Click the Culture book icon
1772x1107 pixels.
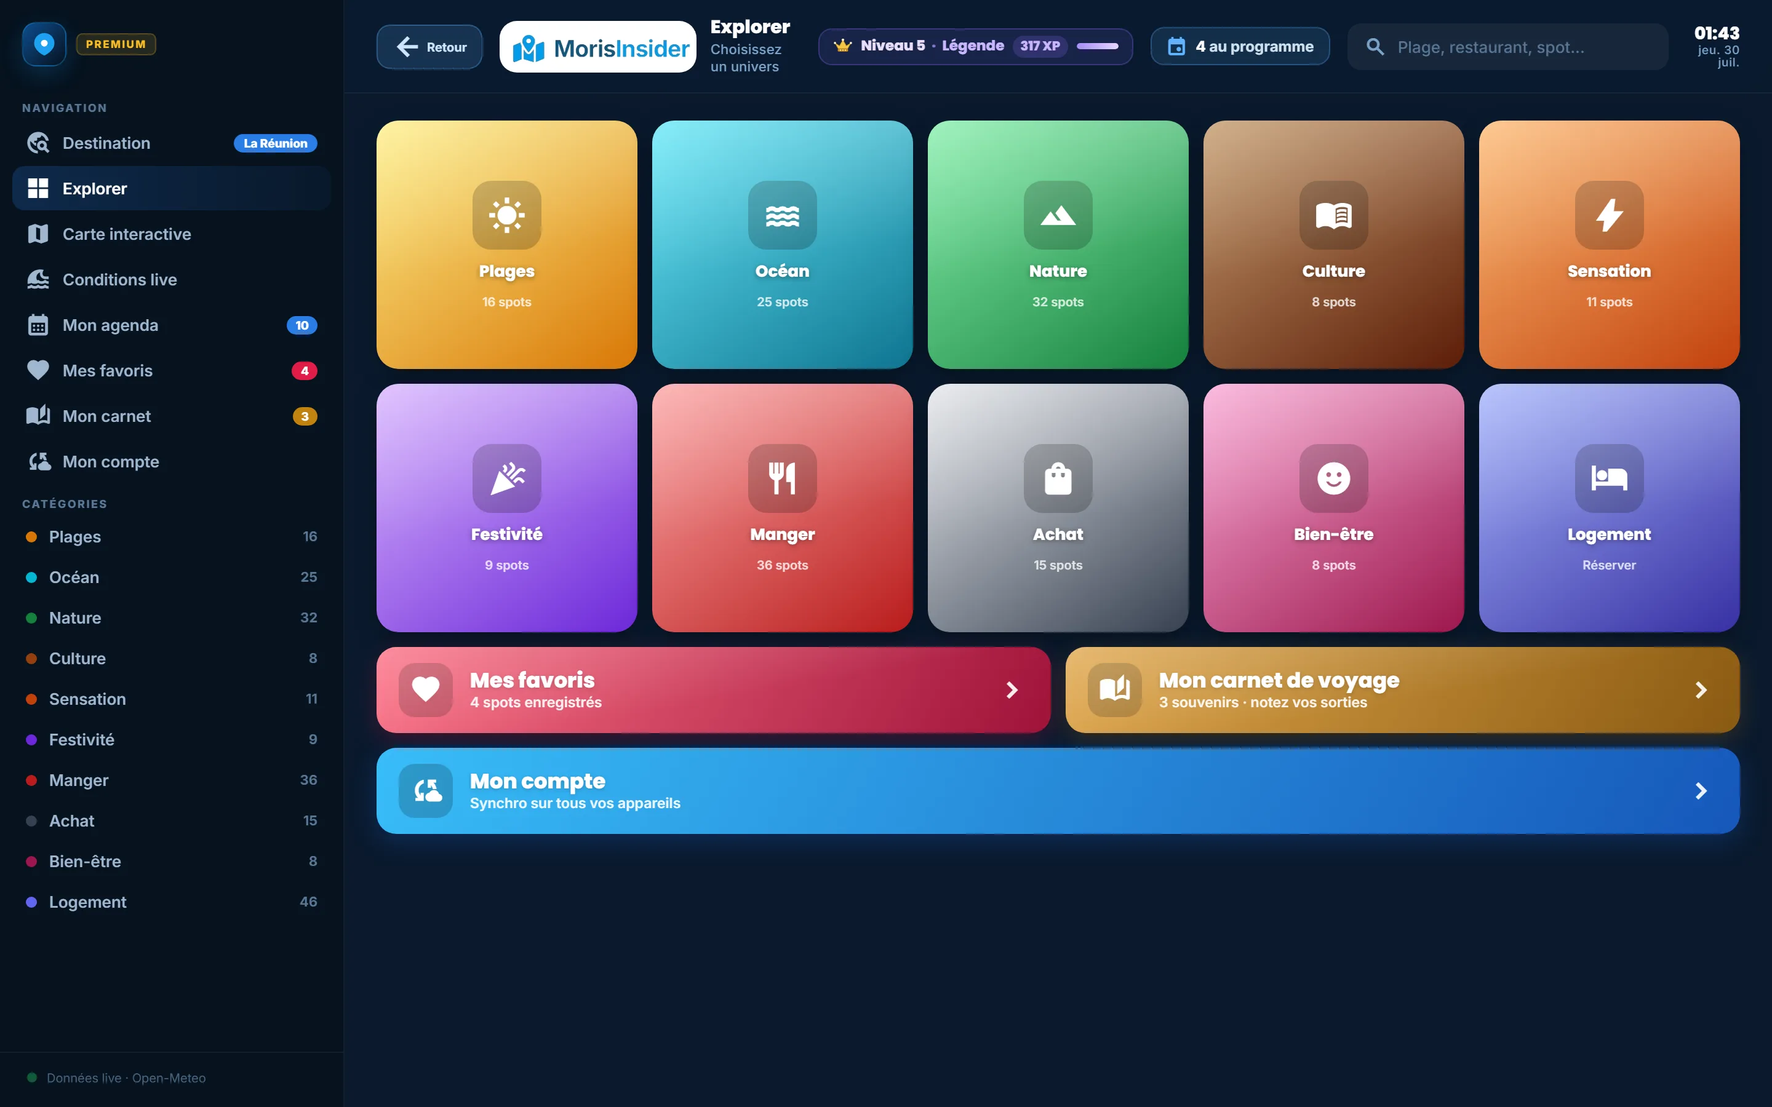coord(1333,215)
